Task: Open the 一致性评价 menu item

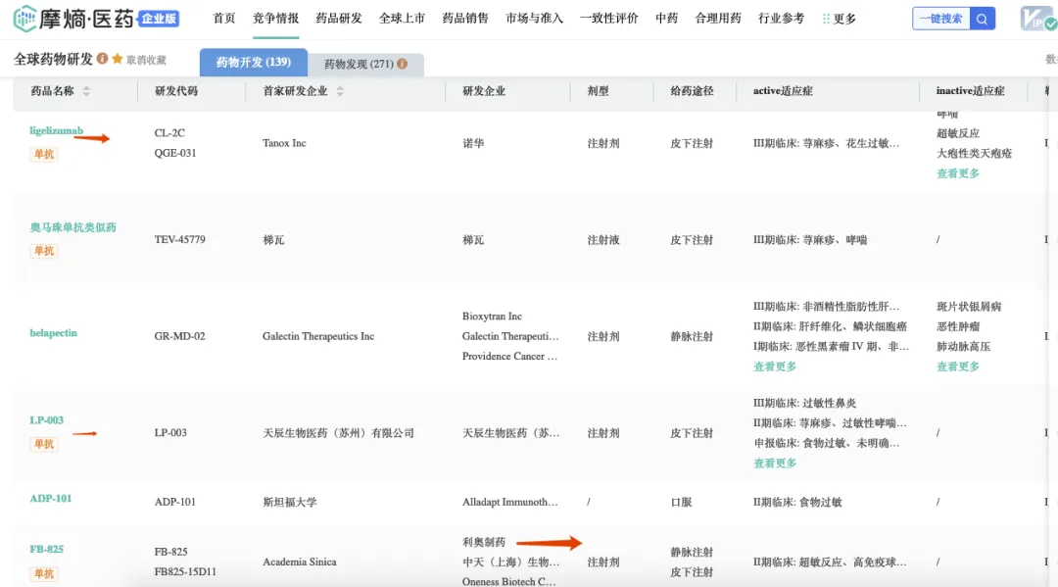Action: pyautogui.click(x=608, y=19)
